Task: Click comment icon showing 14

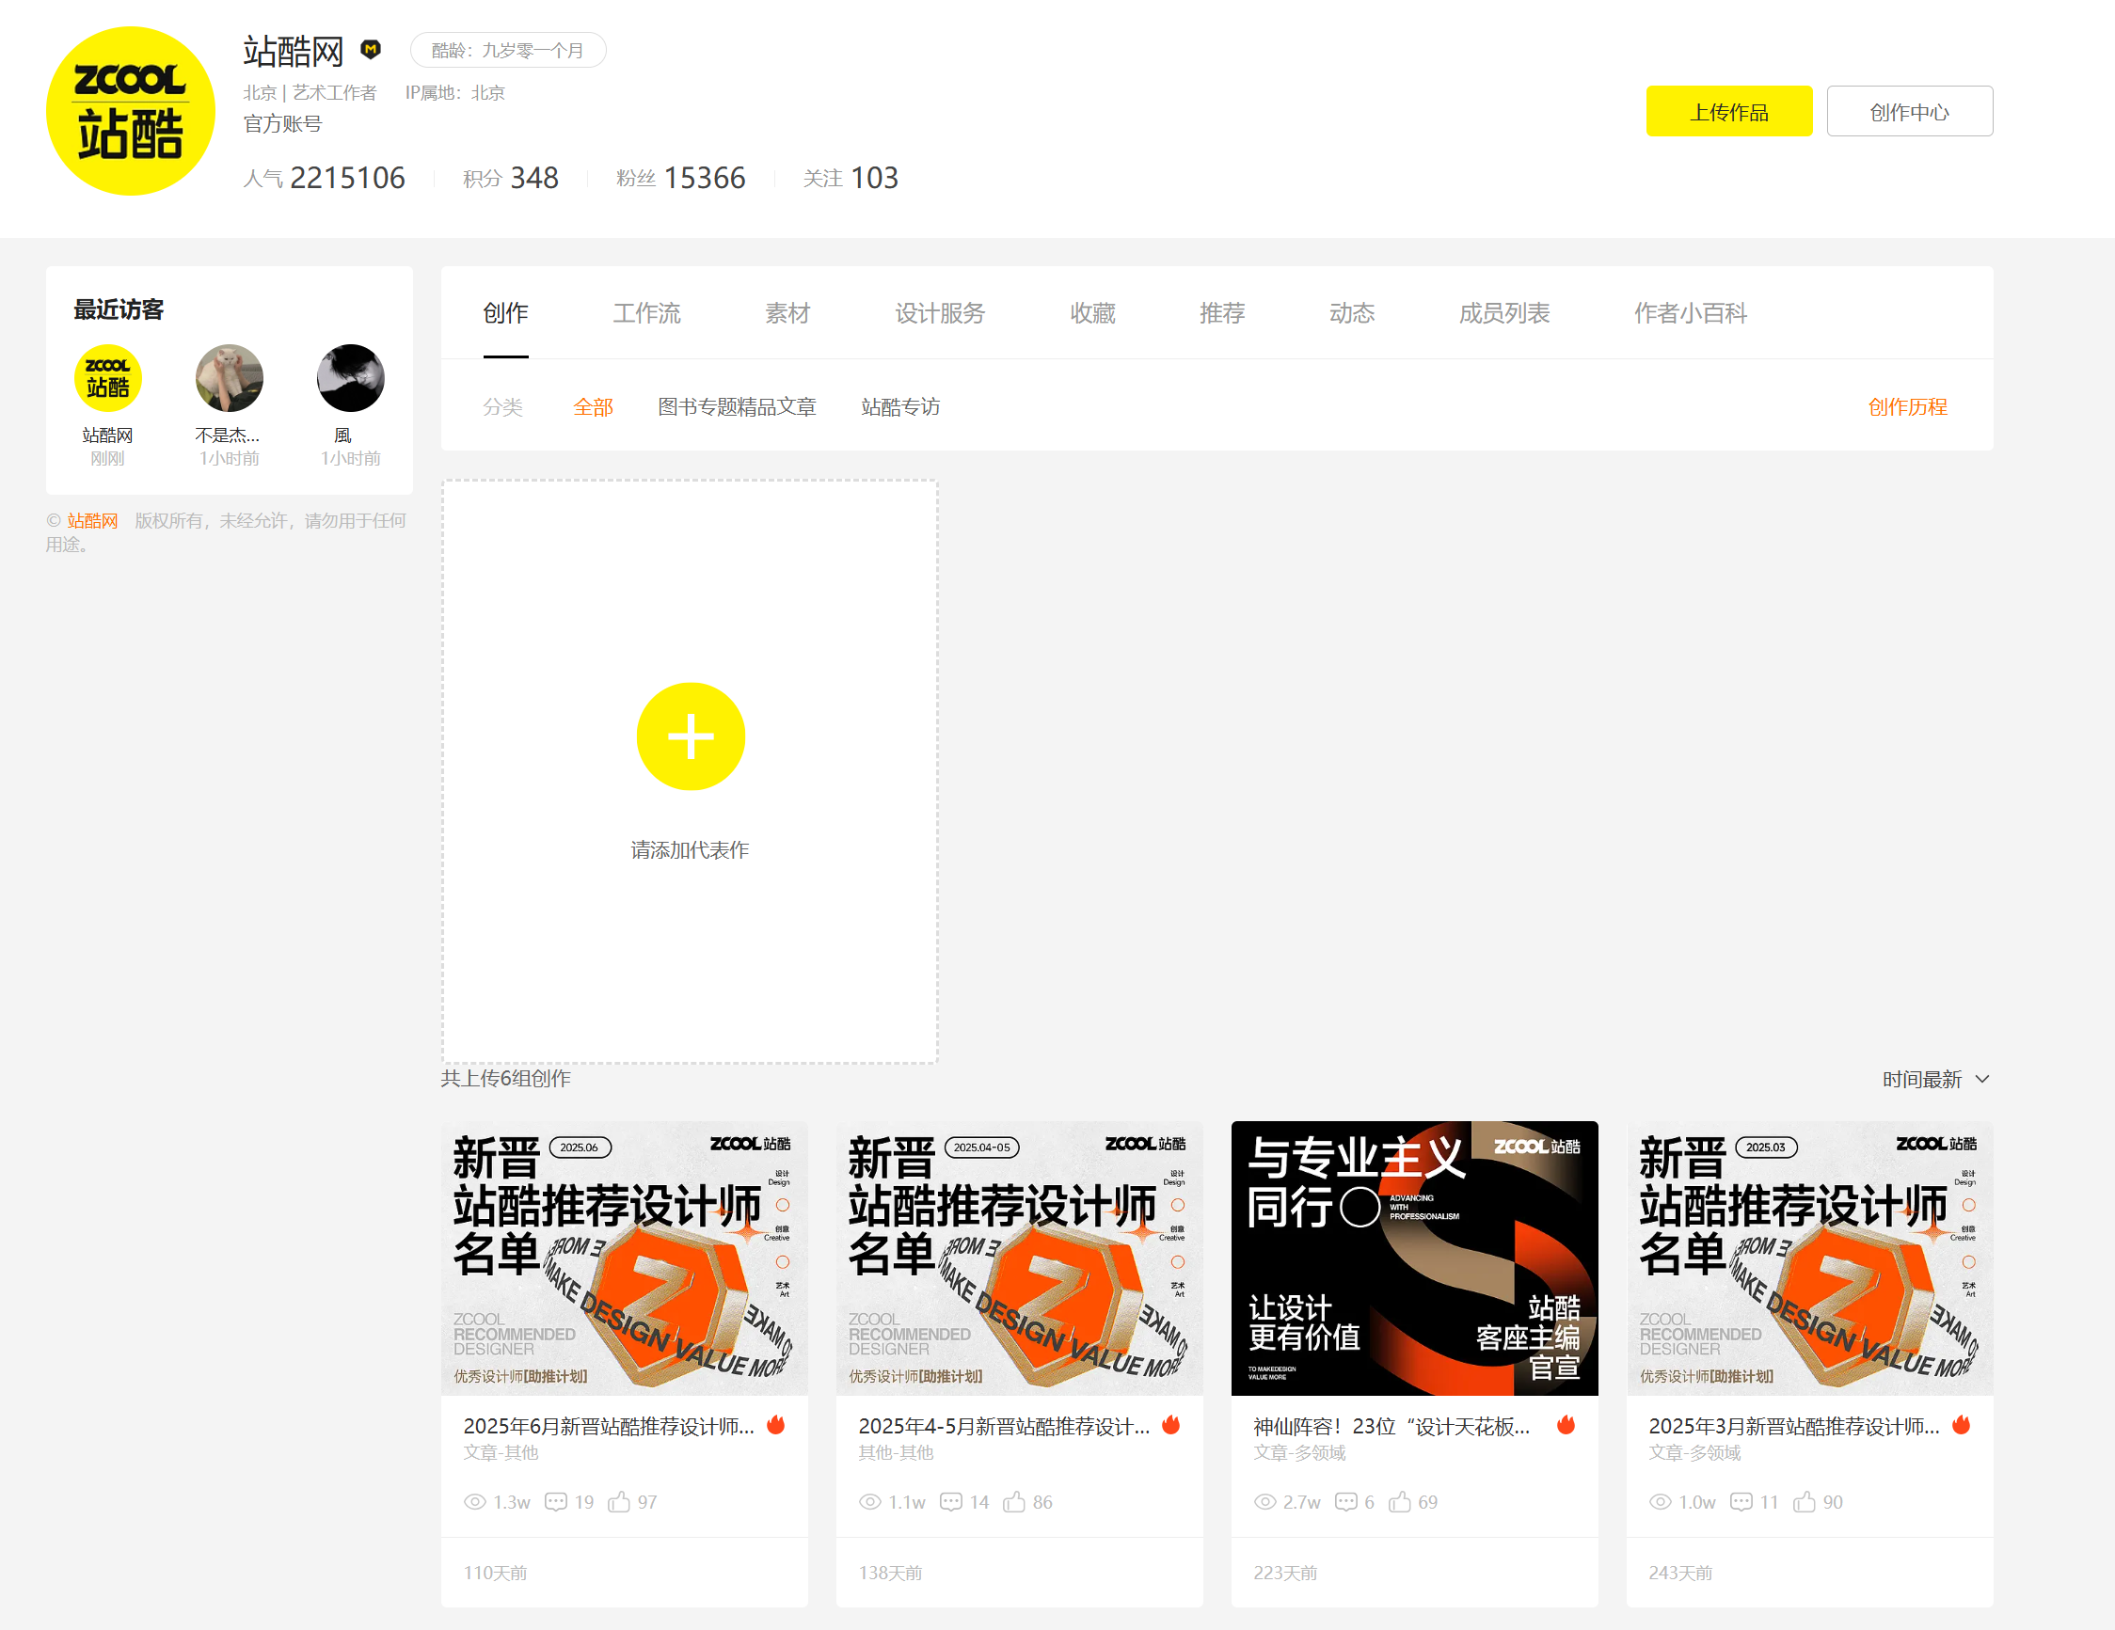Action: click(951, 1502)
